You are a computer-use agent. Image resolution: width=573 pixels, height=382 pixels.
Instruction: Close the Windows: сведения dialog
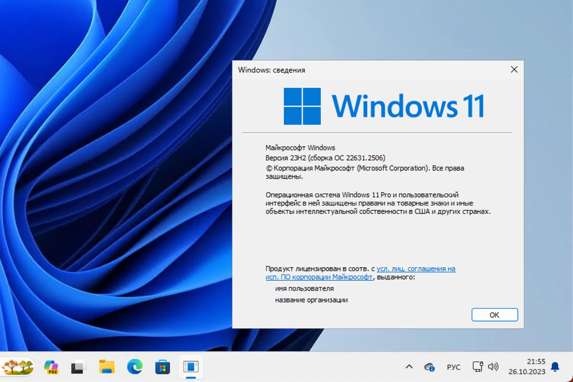click(x=514, y=69)
